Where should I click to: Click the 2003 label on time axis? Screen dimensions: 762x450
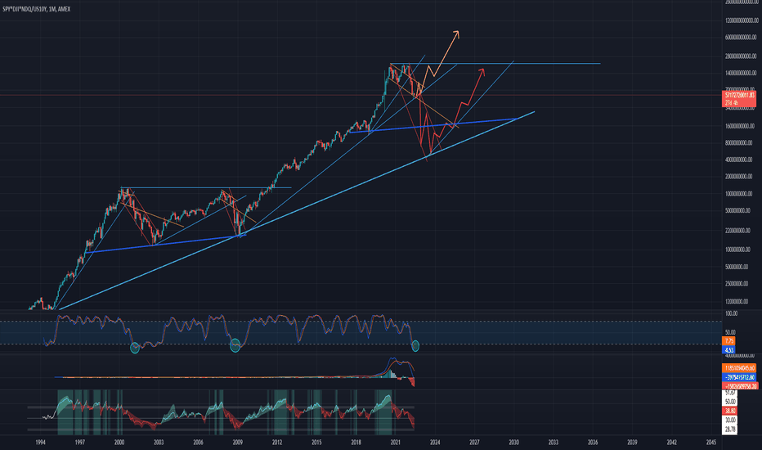click(x=159, y=442)
